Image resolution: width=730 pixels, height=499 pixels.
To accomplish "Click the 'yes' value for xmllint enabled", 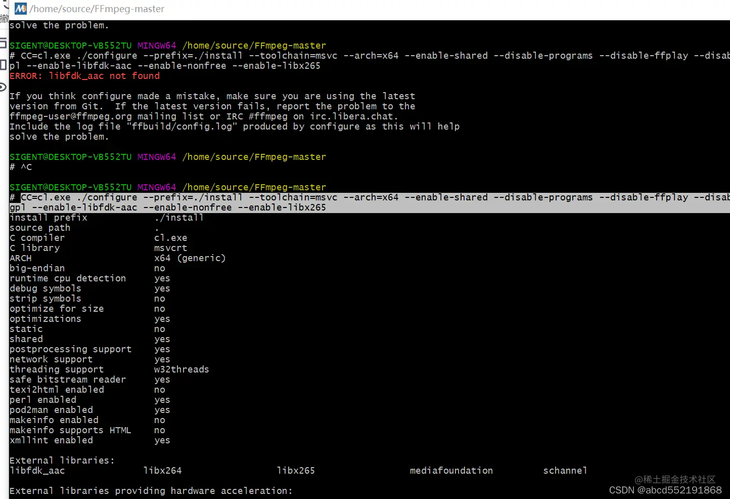I will [162, 440].
